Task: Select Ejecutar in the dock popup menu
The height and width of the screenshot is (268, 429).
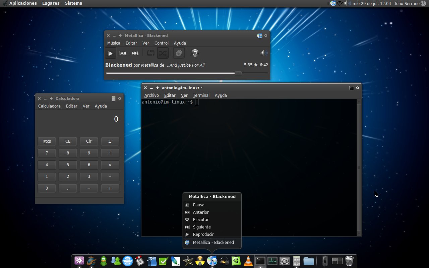Action: (x=212, y=219)
